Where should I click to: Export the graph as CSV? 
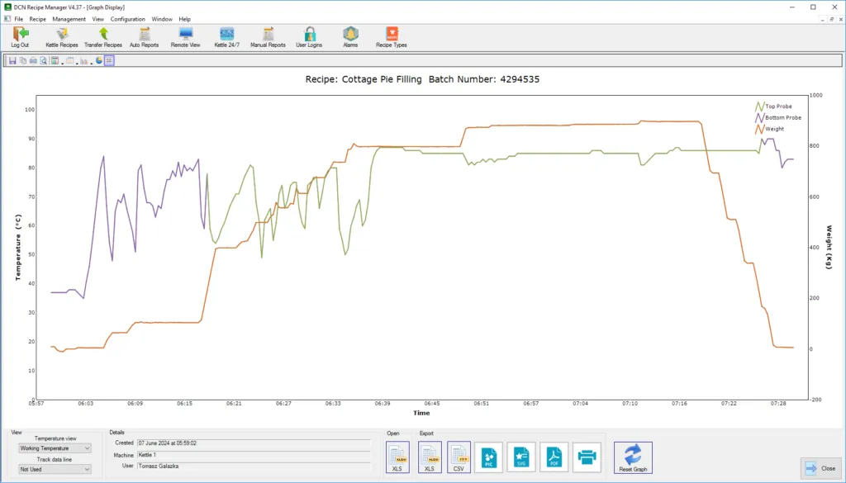click(x=459, y=457)
